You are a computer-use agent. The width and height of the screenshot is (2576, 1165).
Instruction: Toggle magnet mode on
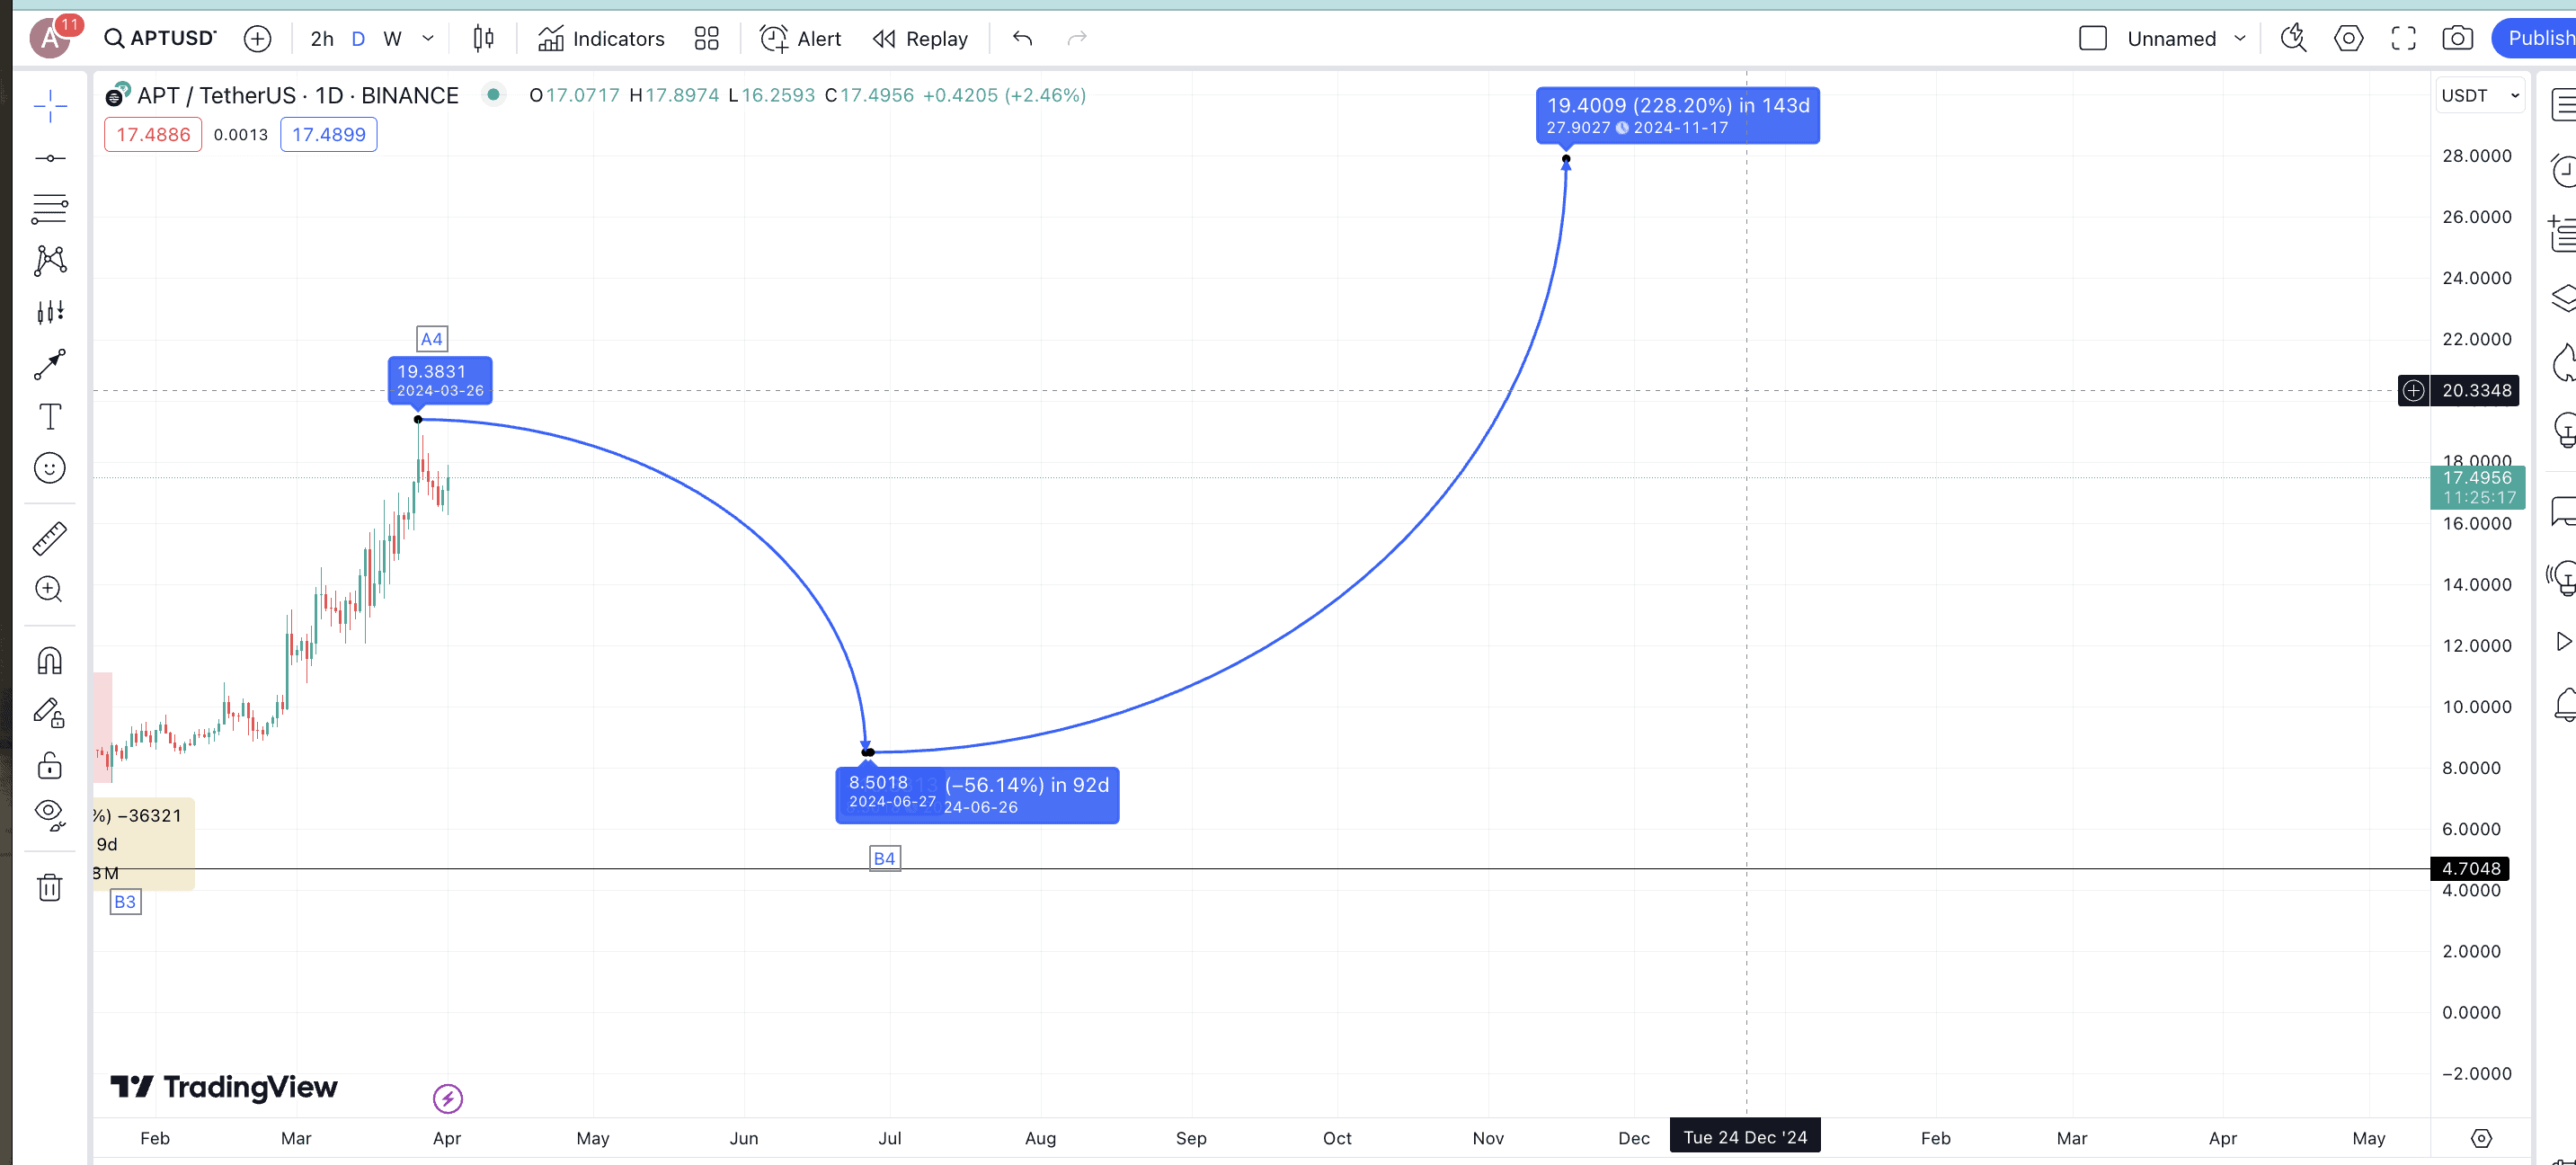click(49, 661)
